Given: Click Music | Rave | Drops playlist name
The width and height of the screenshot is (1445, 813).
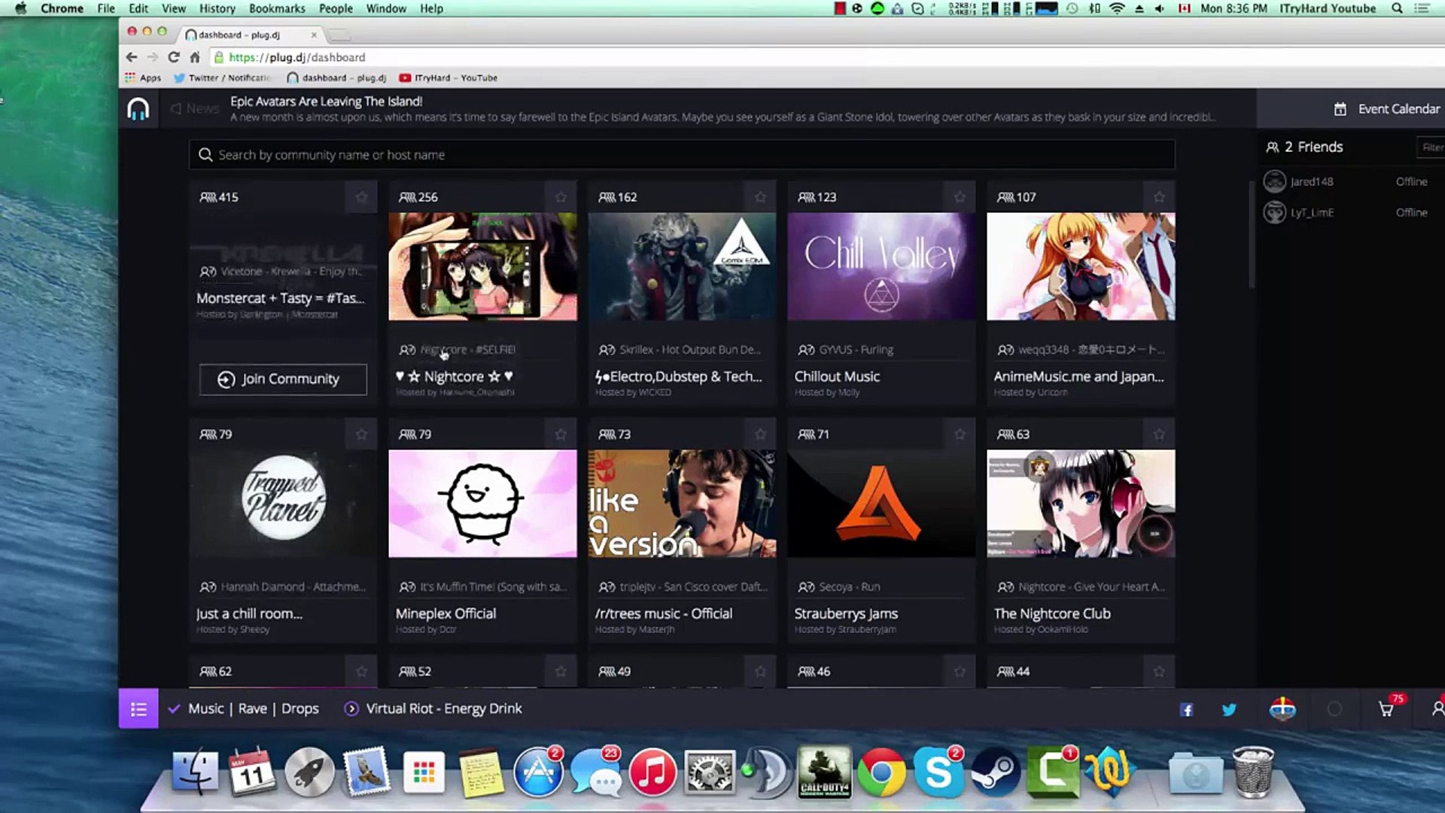Looking at the screenshot, I should 253,709.
